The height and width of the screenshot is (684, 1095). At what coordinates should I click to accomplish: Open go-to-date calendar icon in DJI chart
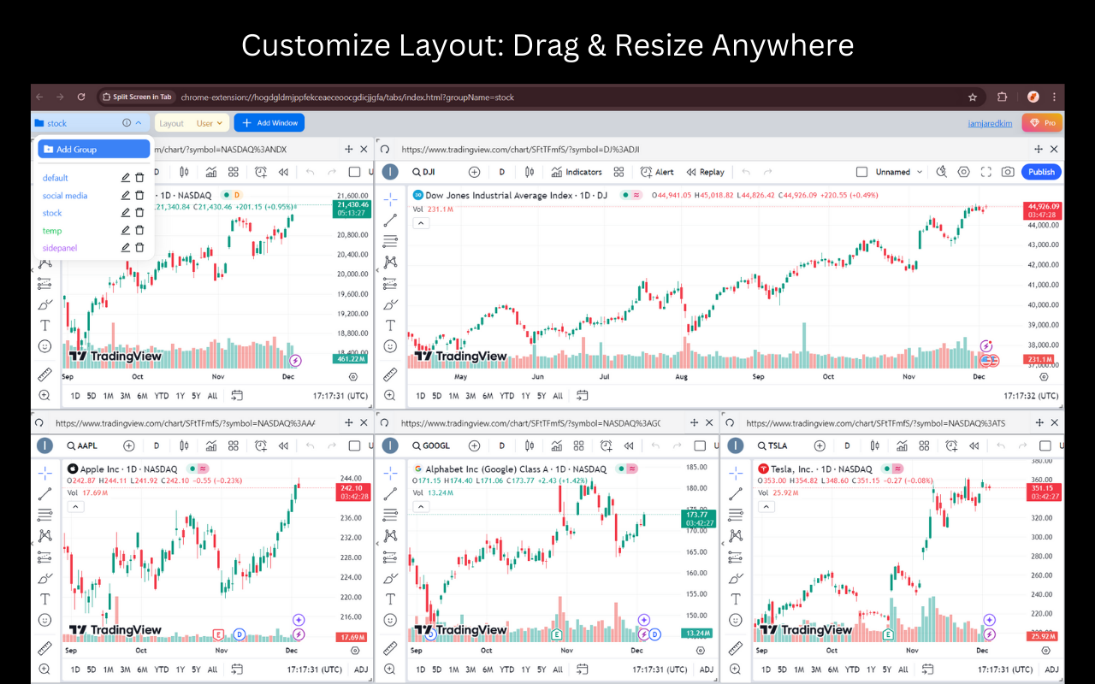click(583, 395)
